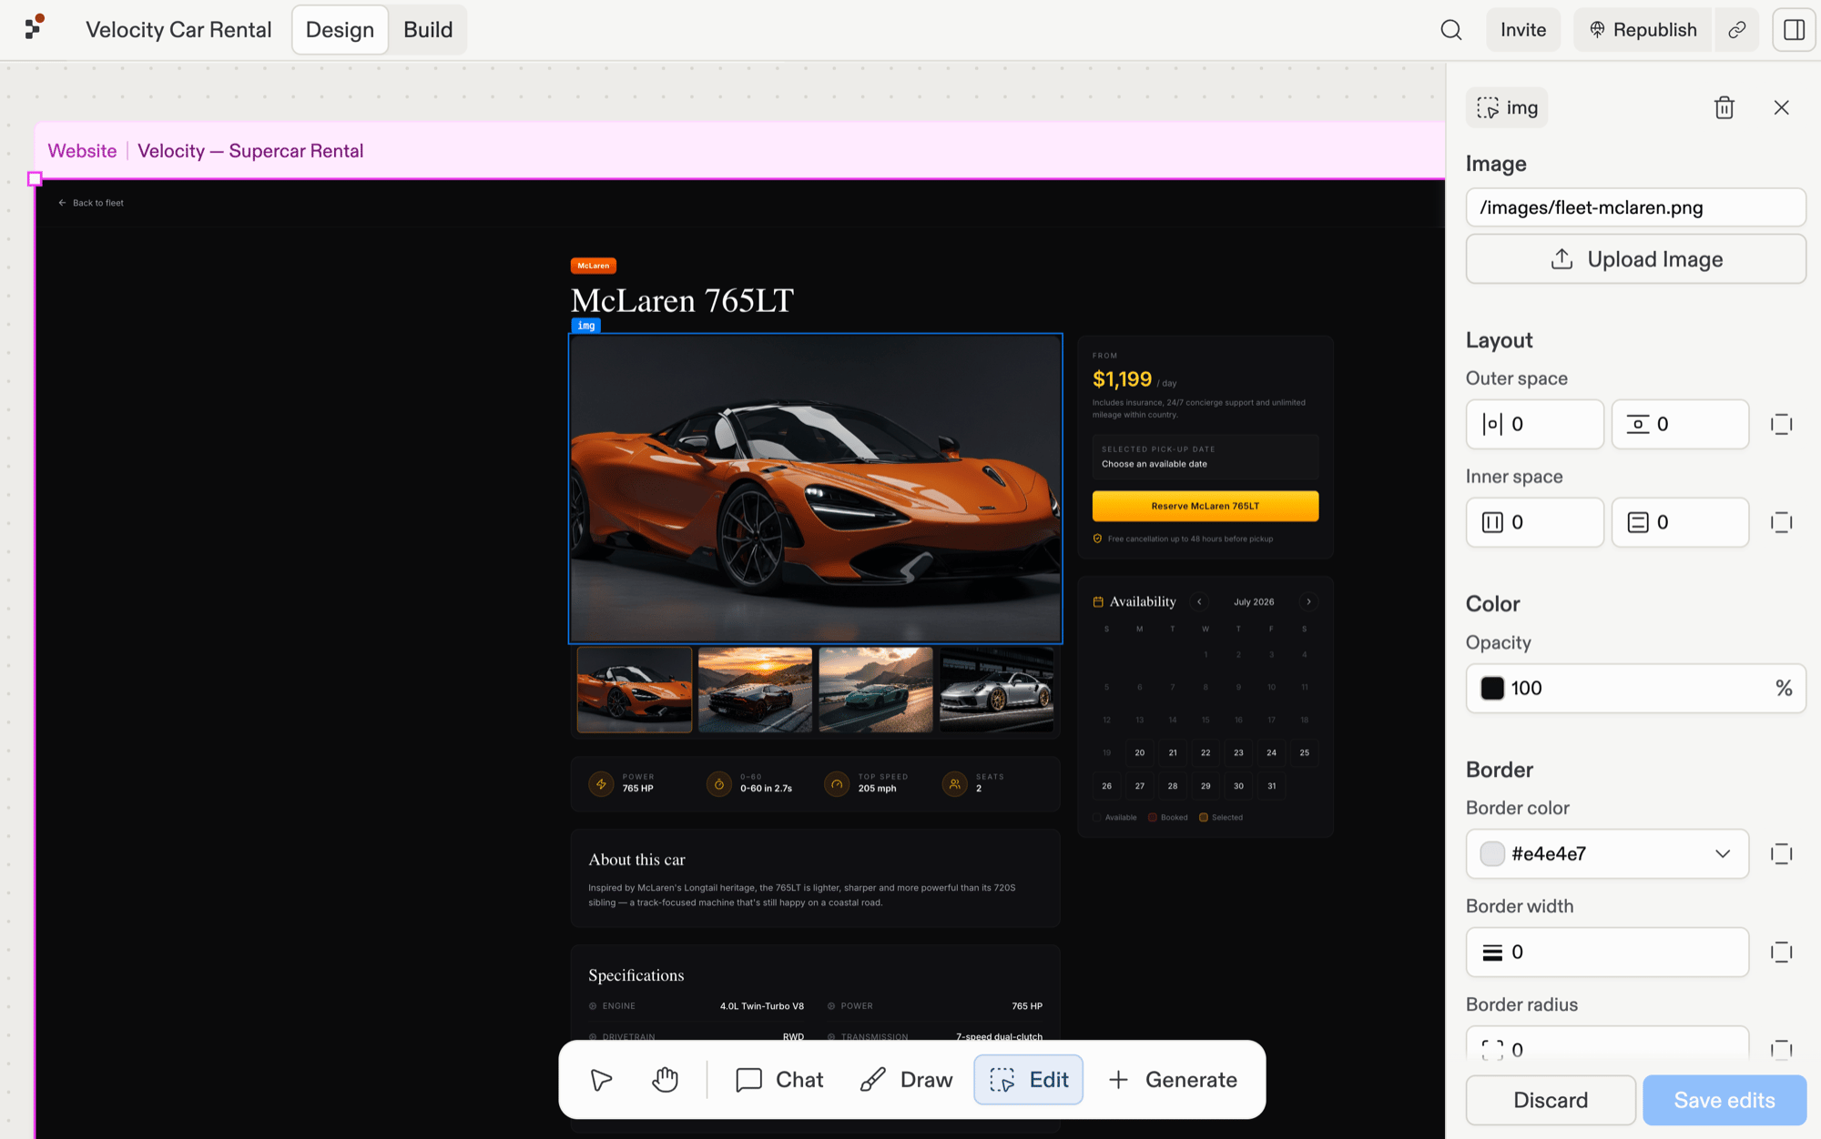Select the sunset road car thumbnail

755,690
